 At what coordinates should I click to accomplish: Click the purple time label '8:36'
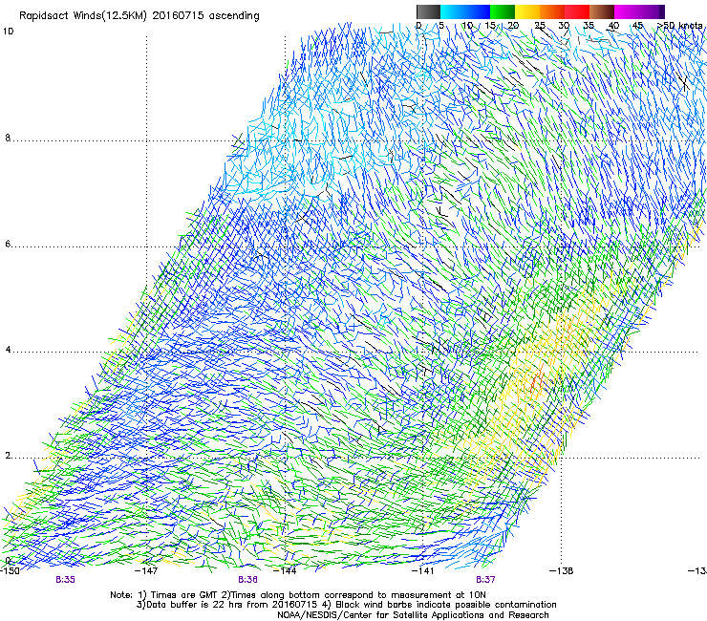coord(248,580)
